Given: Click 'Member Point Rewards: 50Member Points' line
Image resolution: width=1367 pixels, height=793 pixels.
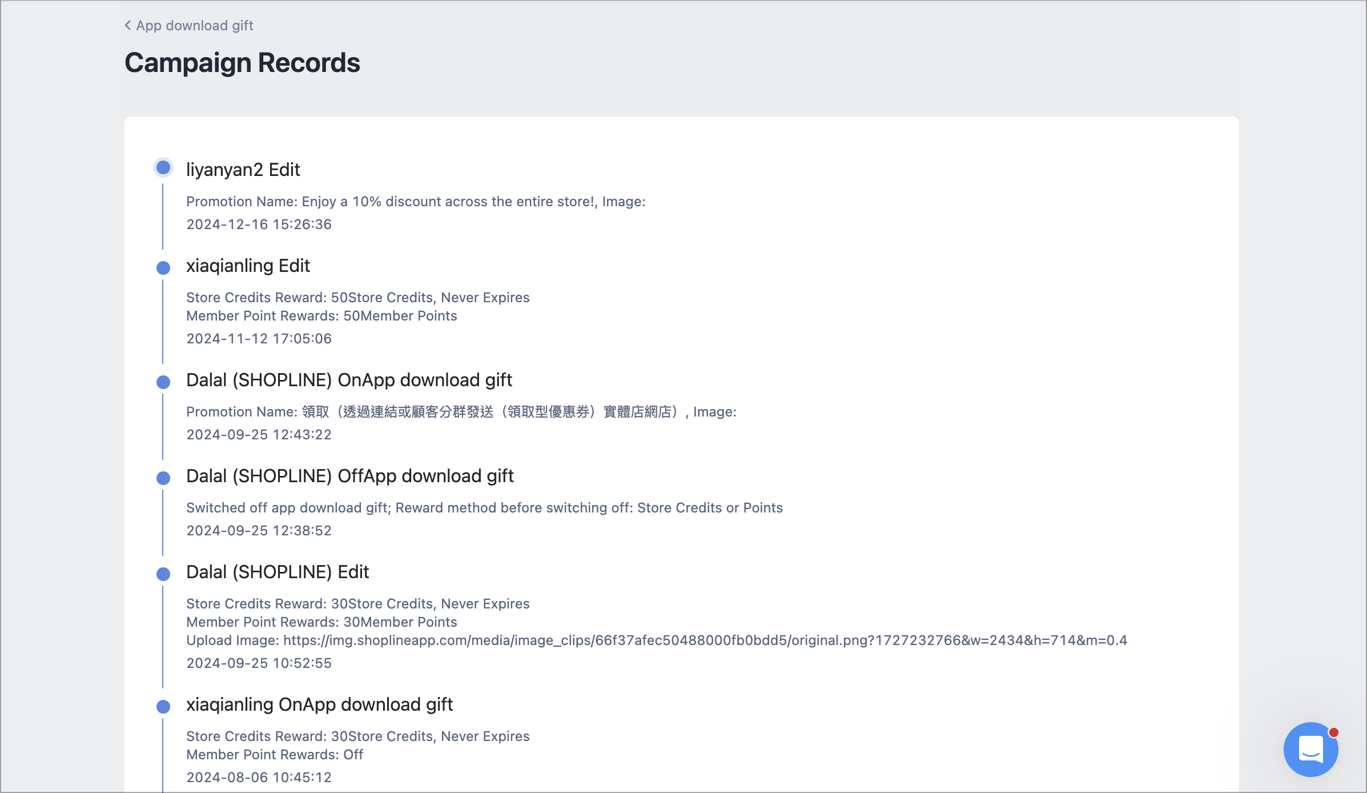Looking at the screenshot, I should click(321, 316).
